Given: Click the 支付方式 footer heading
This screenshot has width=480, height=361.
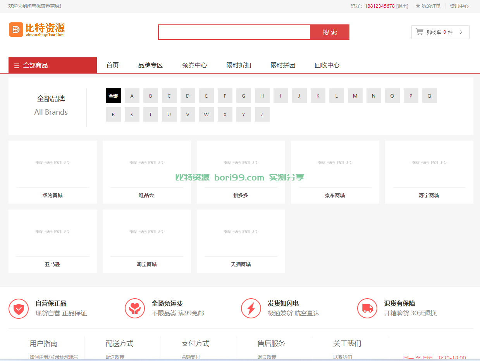Looking at the screenshot, I should 196,344.
